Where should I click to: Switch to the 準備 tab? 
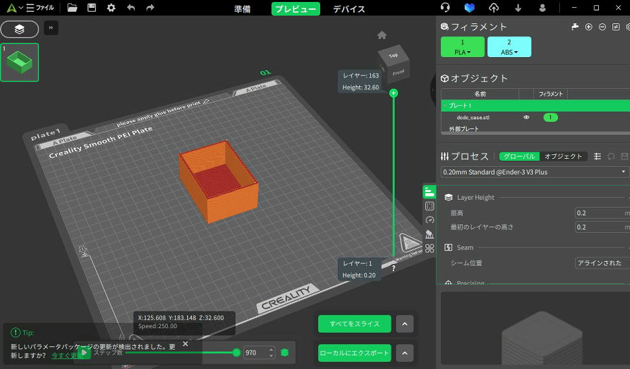(x=242, y=9)
